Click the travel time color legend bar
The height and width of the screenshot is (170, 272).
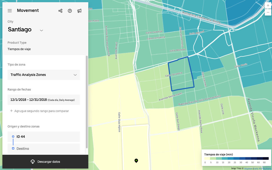click(236, 159)
